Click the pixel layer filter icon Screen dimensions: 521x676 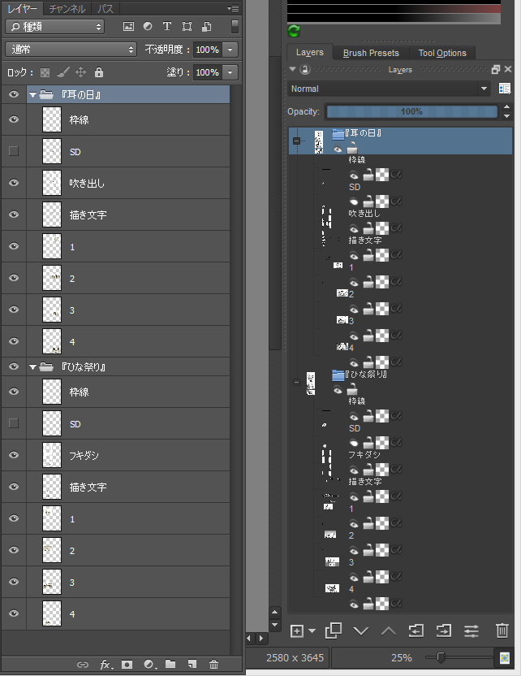(x=128, y=26)
